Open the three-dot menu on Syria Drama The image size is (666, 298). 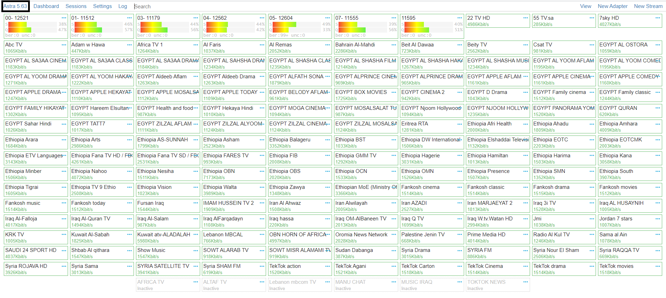(x=460, y=250)
